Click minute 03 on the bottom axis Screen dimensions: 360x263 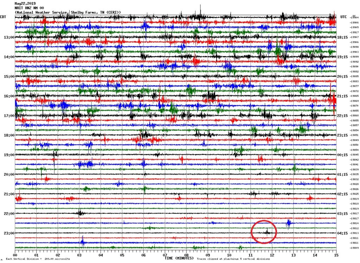pyautogui.click(x=79, y=255)
